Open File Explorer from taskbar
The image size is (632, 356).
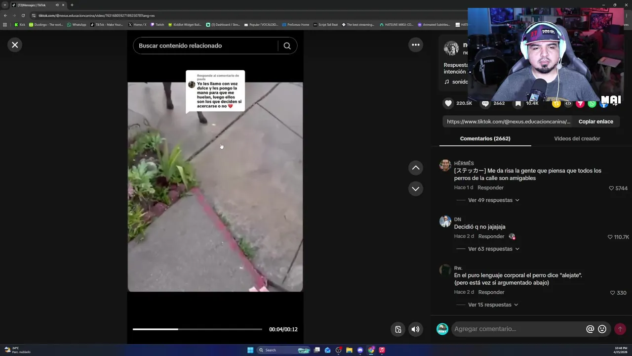coord(349,350)
